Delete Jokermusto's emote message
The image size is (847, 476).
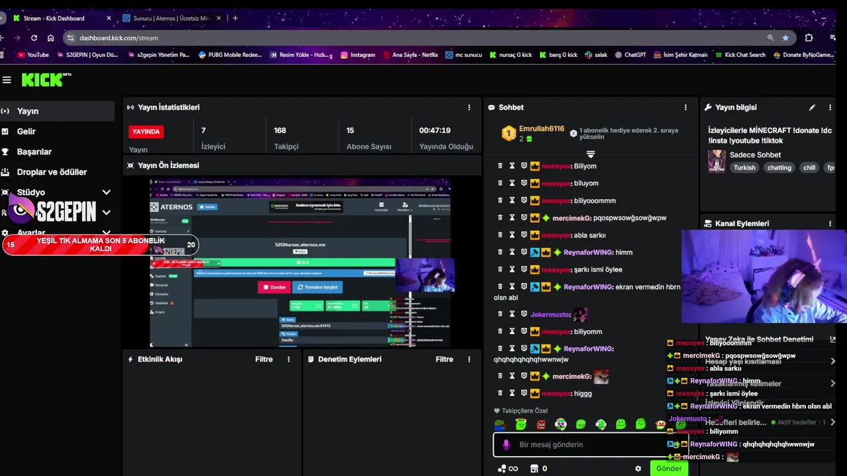coord(500,314)
